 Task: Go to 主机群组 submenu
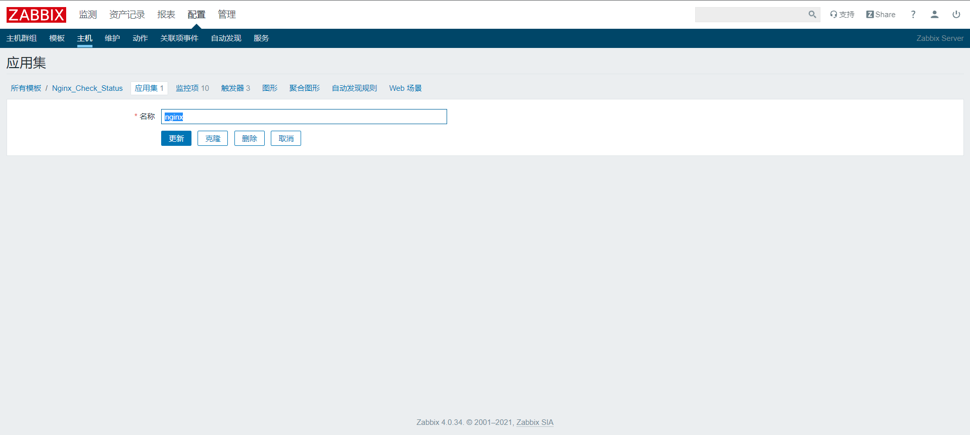tap(22, 38)
